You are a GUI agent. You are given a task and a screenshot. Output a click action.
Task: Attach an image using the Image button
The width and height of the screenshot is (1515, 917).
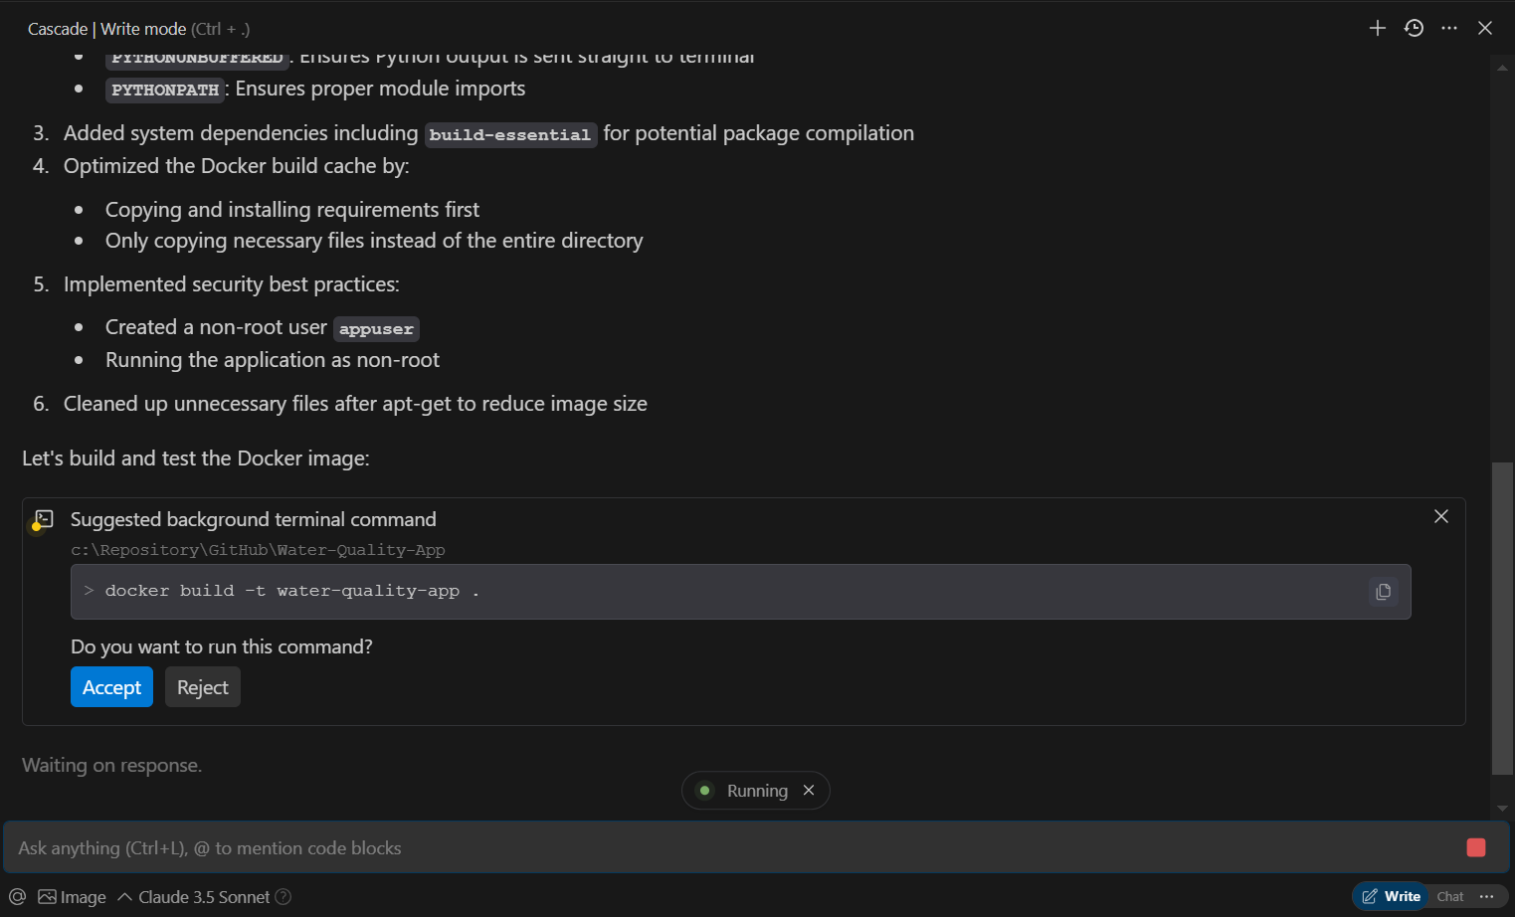pos(72,897)
